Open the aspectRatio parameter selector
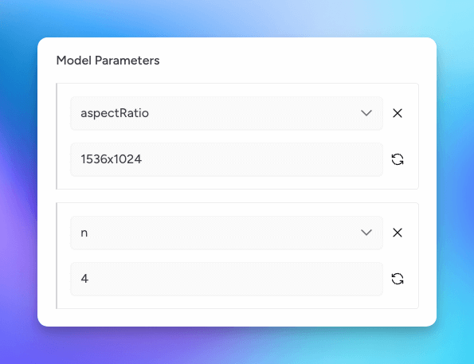Screen dimensions: 474x364 click(x=226, y=113)
